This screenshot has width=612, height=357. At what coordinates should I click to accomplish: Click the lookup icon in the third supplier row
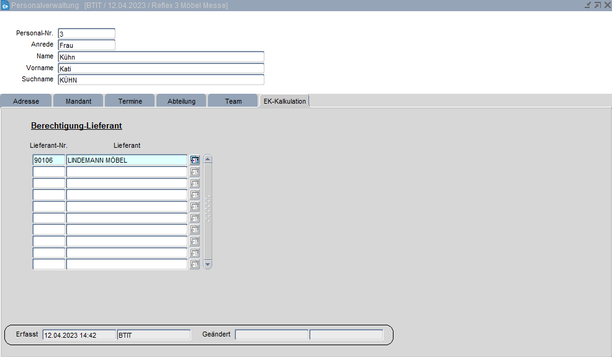click(x=195, y=184)
